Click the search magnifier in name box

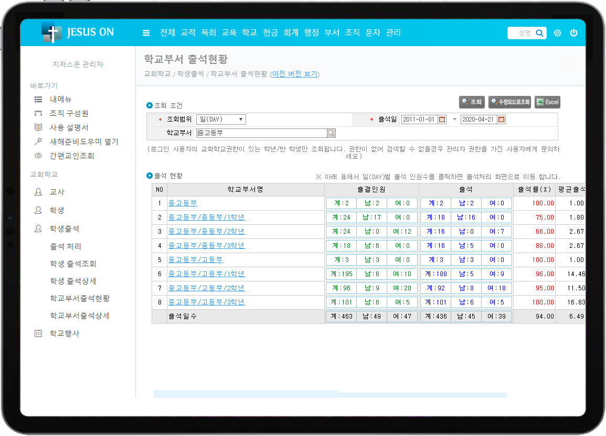pyautogui.click(x=539, y=33)
